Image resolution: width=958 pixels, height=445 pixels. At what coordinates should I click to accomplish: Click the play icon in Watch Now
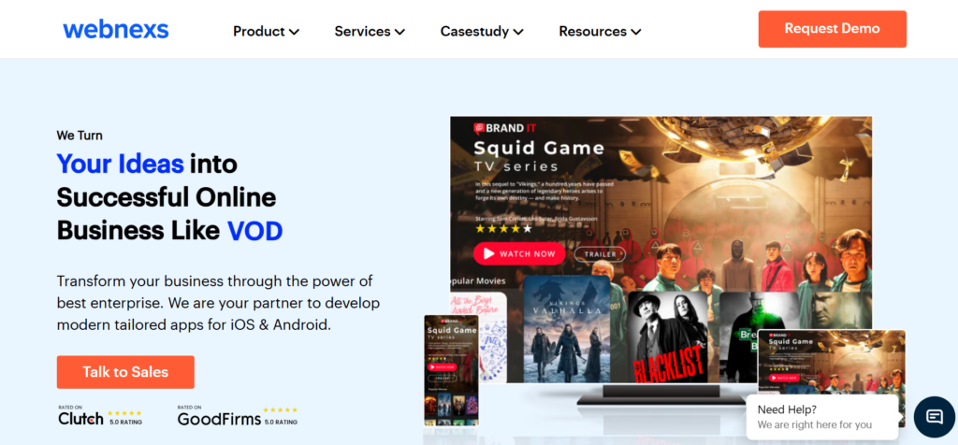(488, 254)
